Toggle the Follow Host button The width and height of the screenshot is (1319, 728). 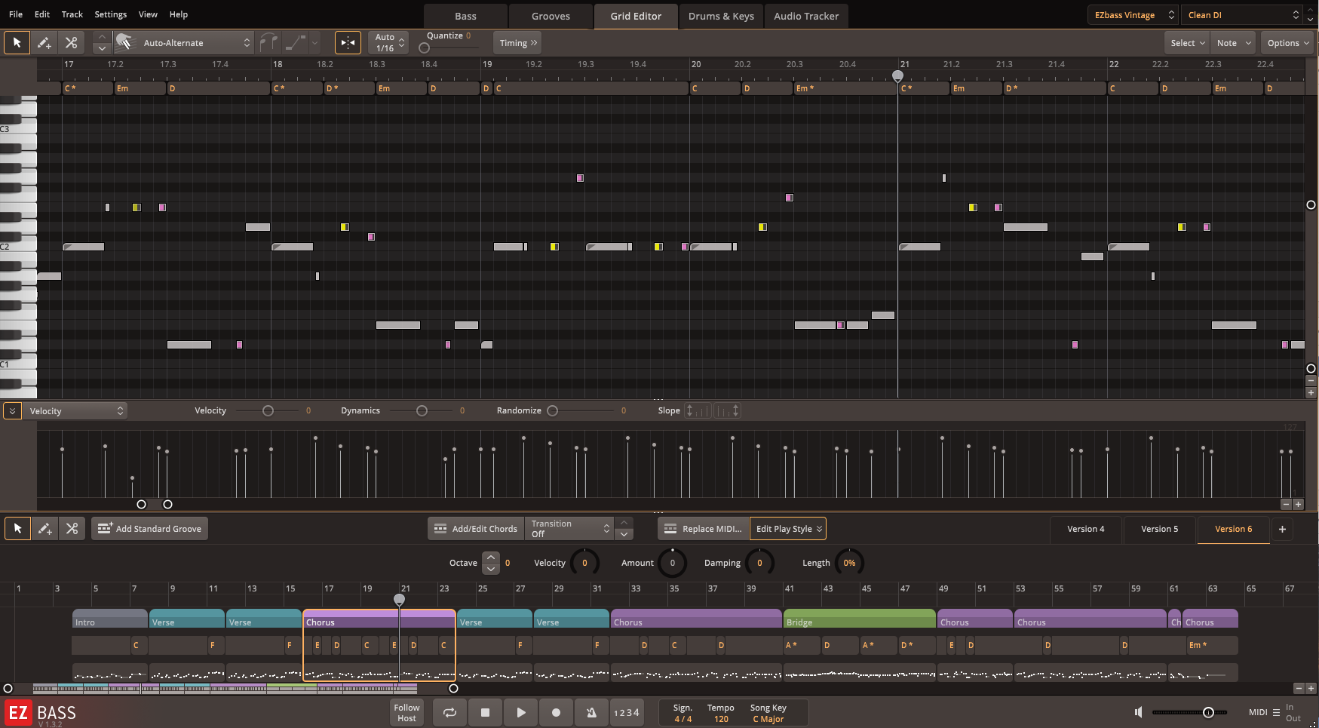tap(406, 712)
